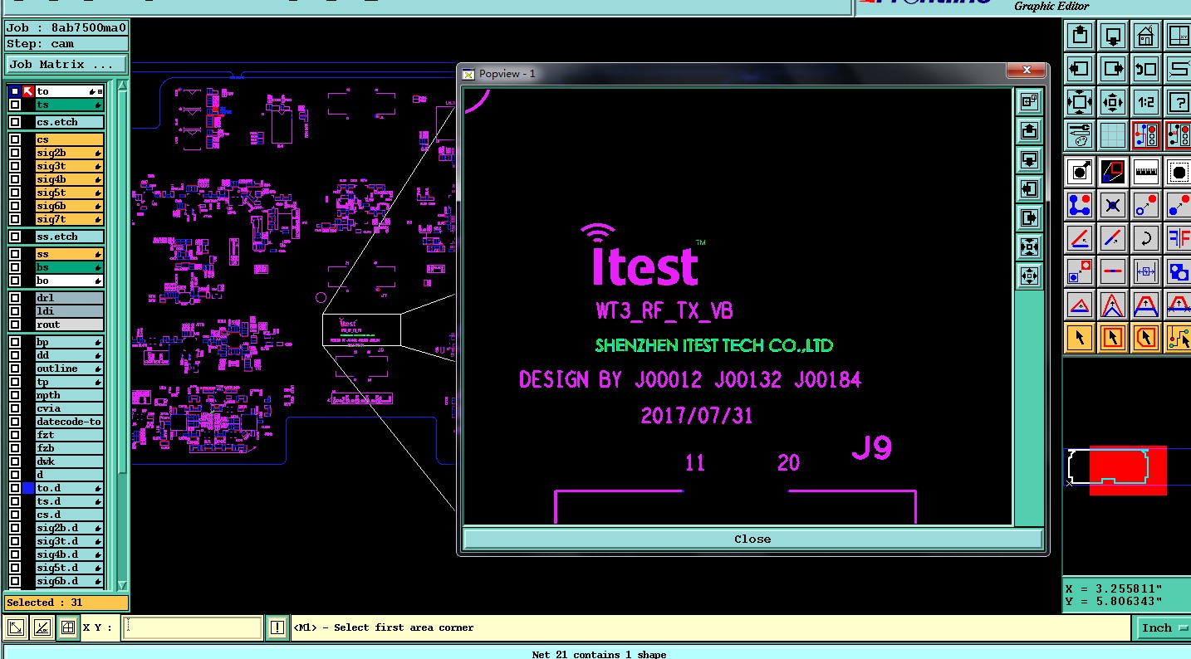The image size is (1191, 659).
Task: Click the horizontal dimension measure icon
Action: coord(1146,271)
